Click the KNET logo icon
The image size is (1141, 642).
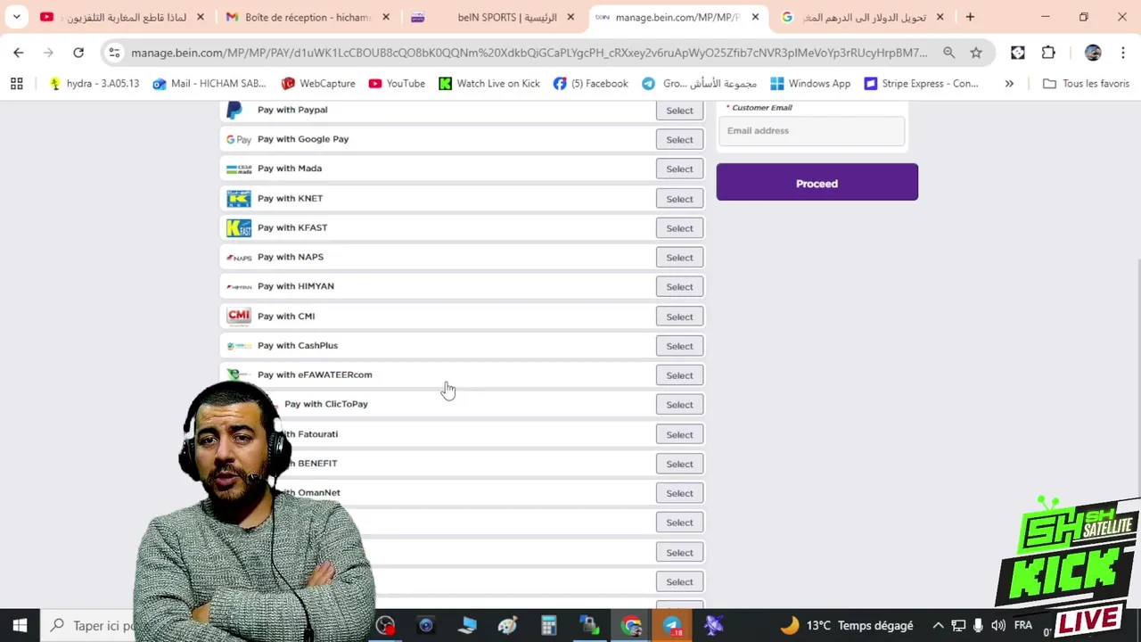[238, 198]
